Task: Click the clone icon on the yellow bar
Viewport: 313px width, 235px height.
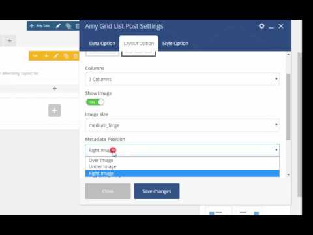Action: (x=66, y=56)
